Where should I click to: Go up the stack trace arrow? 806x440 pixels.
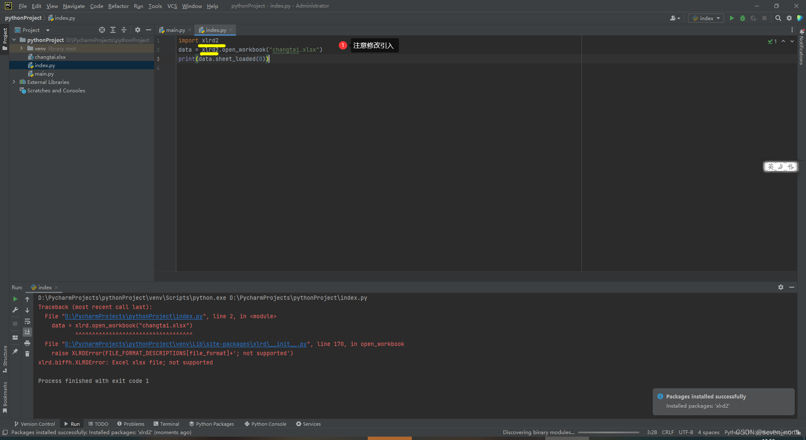(27, 299)
